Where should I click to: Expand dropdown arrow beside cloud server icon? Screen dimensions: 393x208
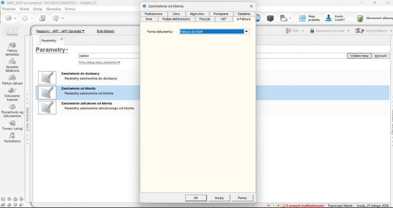pos(290,18)
